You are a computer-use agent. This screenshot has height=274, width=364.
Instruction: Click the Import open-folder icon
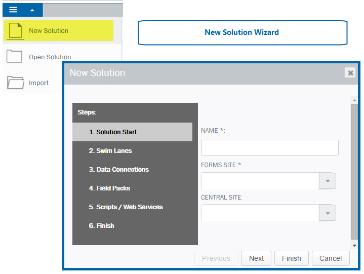(15, 83)
